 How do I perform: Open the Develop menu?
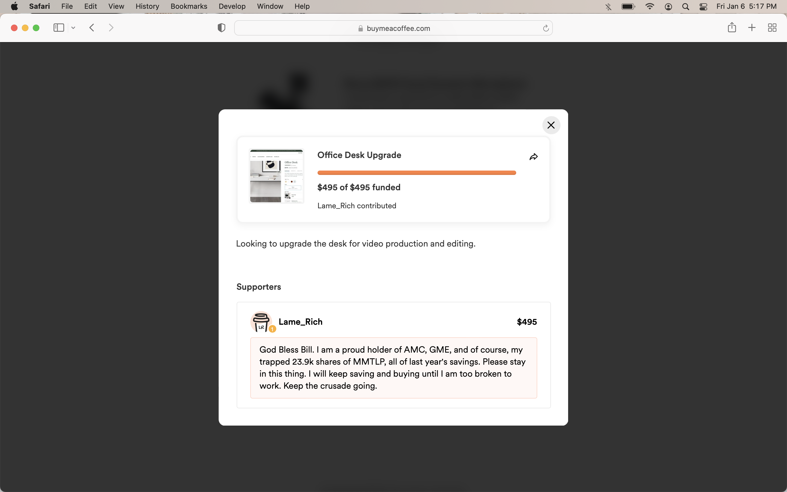point(232,6)
